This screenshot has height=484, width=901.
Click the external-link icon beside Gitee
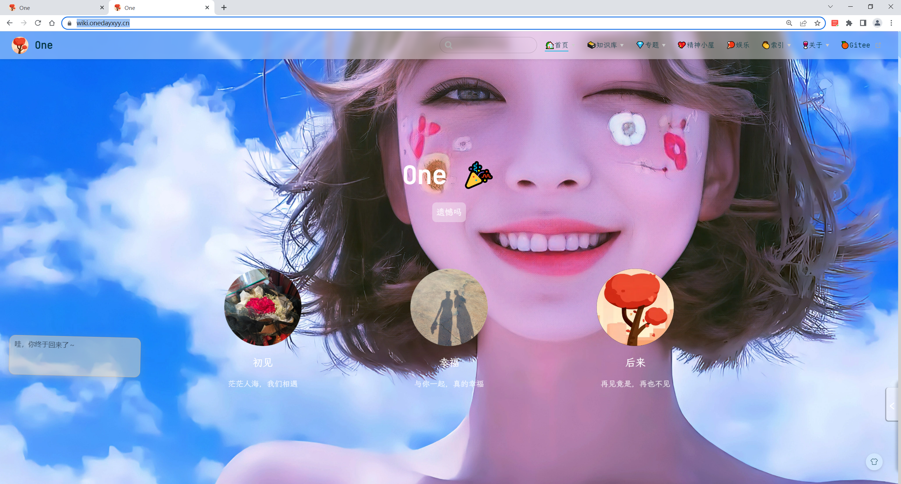pos(878,45)
